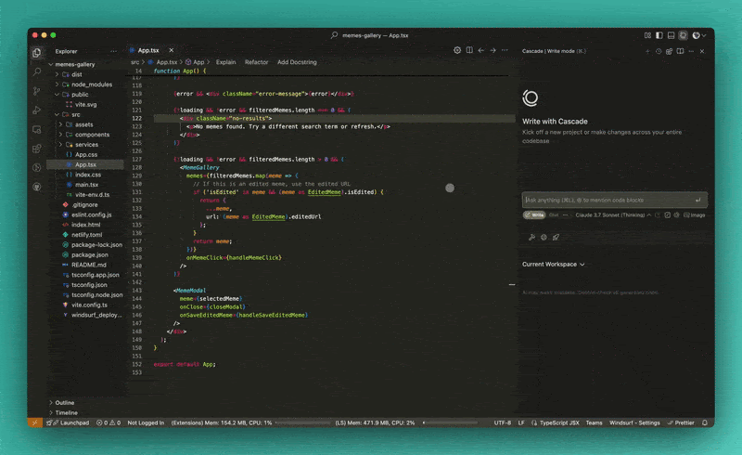Viewport: 742px width, 455px height.
Task: Switch Cascade to Write mode
Action: coord(535,214)
